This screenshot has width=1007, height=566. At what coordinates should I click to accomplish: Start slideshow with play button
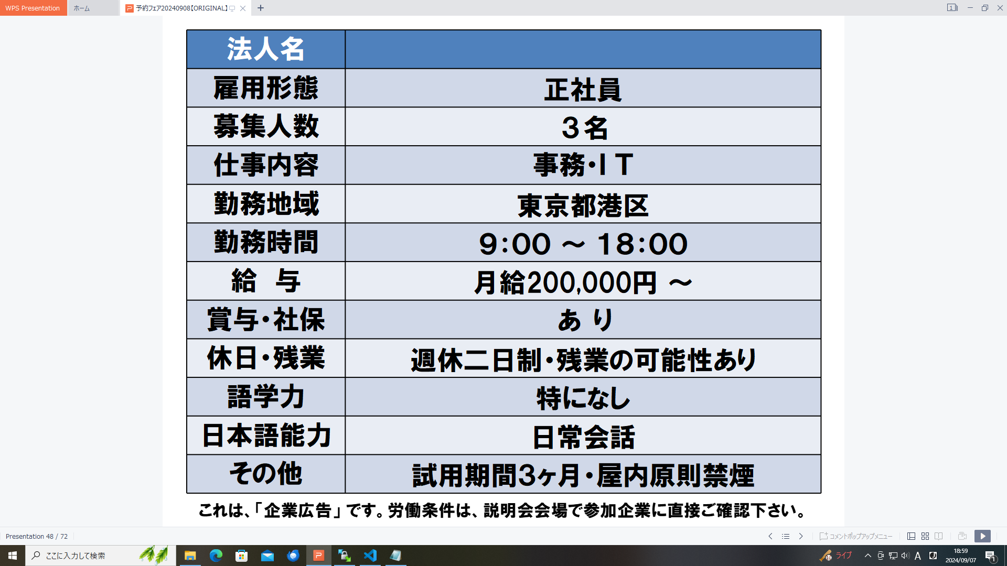[982, 536]
